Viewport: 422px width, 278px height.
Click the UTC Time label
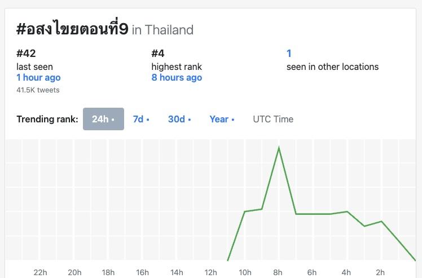click(x=273, y=119)
